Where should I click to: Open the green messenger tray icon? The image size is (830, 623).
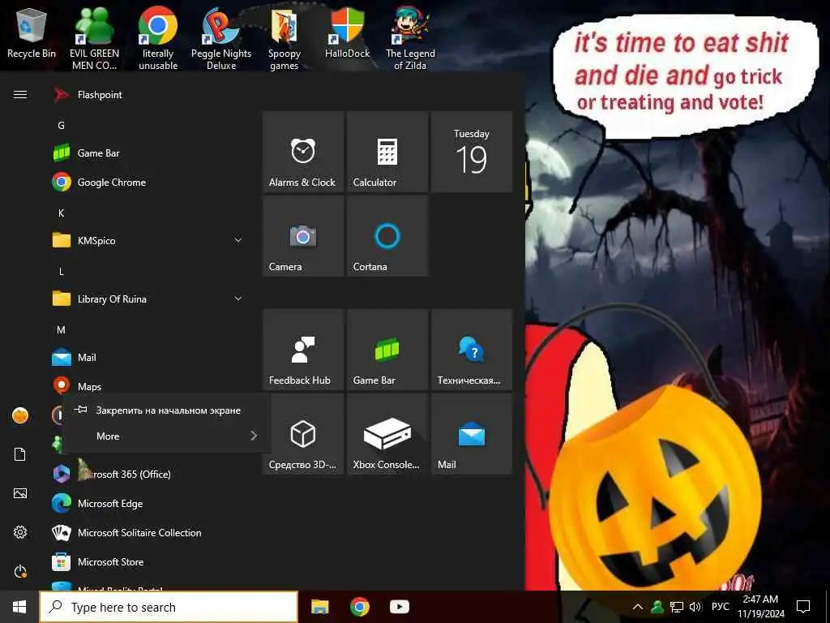(657, 607)
